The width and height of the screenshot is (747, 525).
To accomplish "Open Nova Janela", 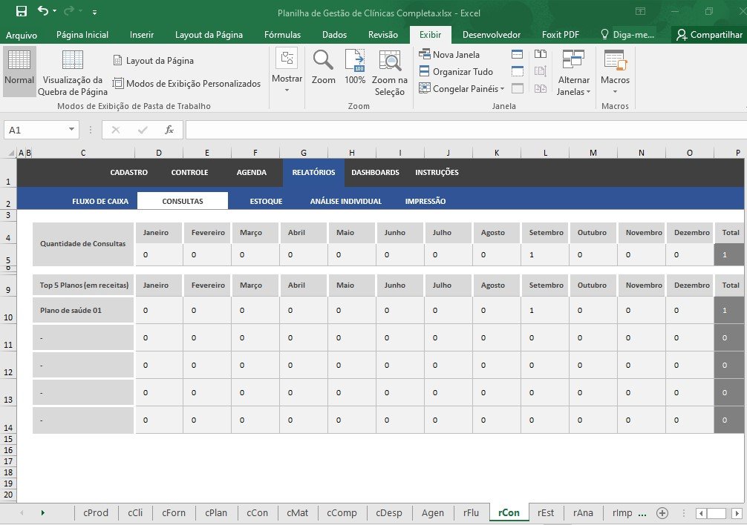I will (449, 54).
